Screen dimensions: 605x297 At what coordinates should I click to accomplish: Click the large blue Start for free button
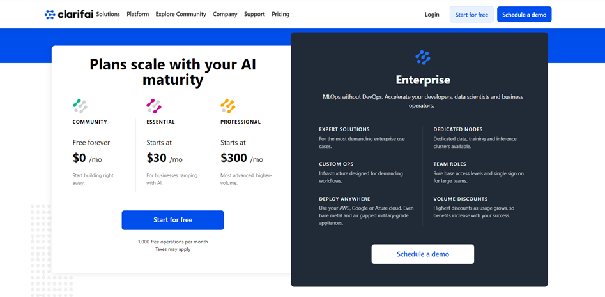pyautogui.click(x=173, y=220)
